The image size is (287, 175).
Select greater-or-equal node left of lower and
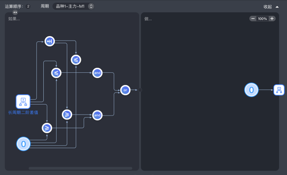tap(67, 115)
